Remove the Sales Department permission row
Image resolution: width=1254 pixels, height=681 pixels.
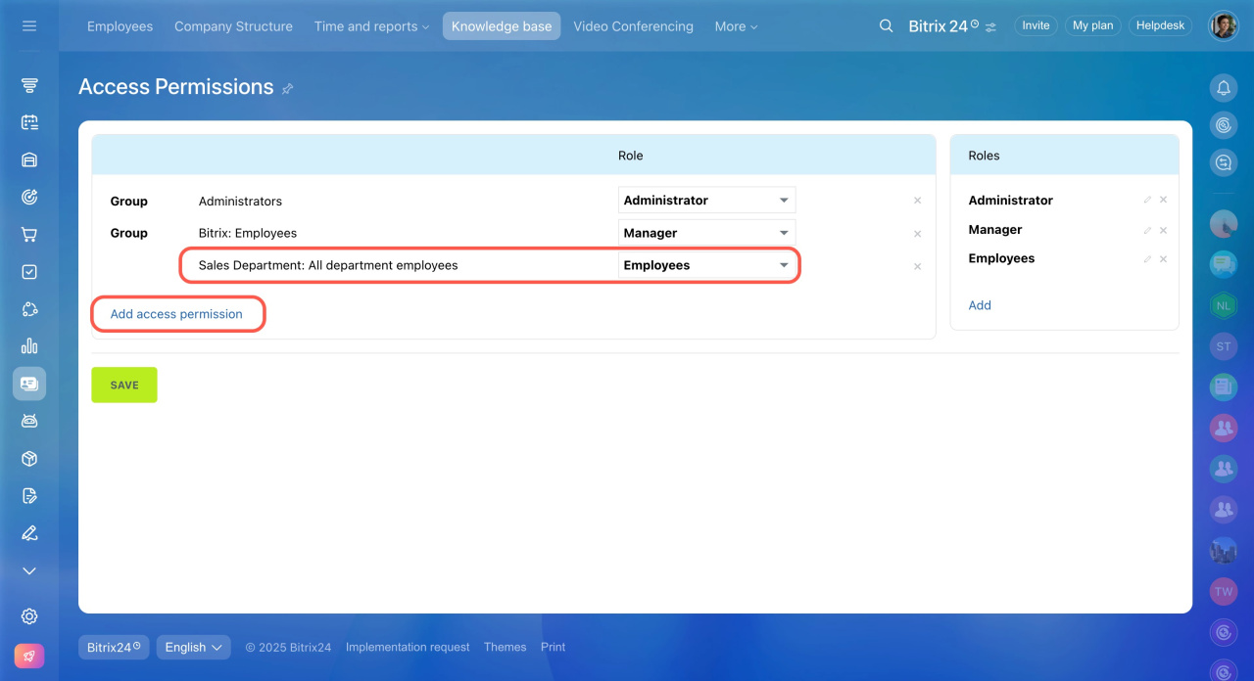point(917,266)
